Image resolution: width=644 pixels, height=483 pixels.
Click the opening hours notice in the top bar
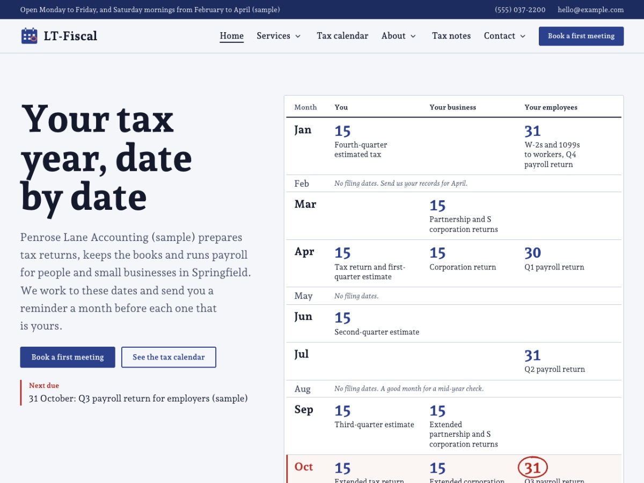pos(150,10)
